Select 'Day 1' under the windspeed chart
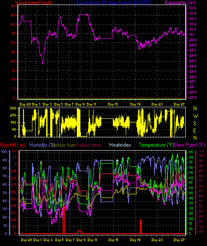207x246 pixels. point(36,104)
